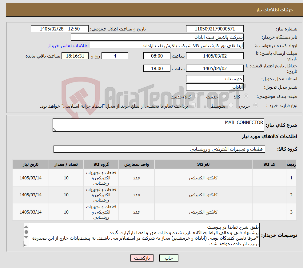This screenshot has height=268, width=303.
Task: Click the buyer organization name field
Action: [x=157, y=37]
